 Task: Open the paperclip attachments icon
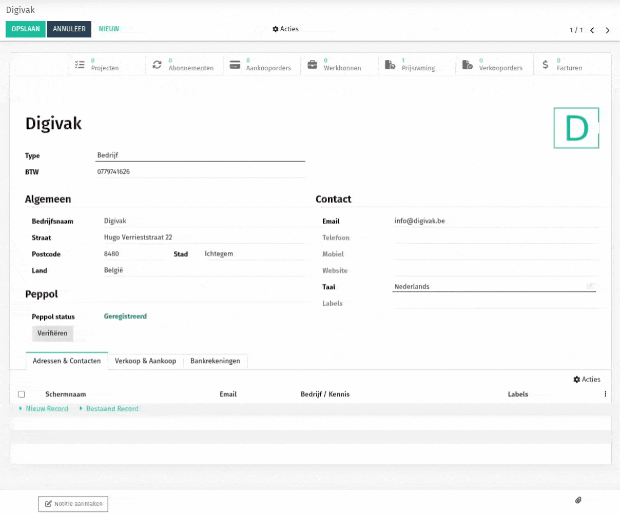click(x=578, y=500)
